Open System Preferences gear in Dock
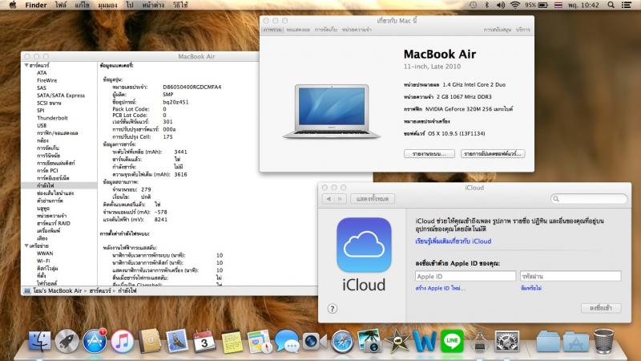 pyautogui.click(x=507, y=342)
